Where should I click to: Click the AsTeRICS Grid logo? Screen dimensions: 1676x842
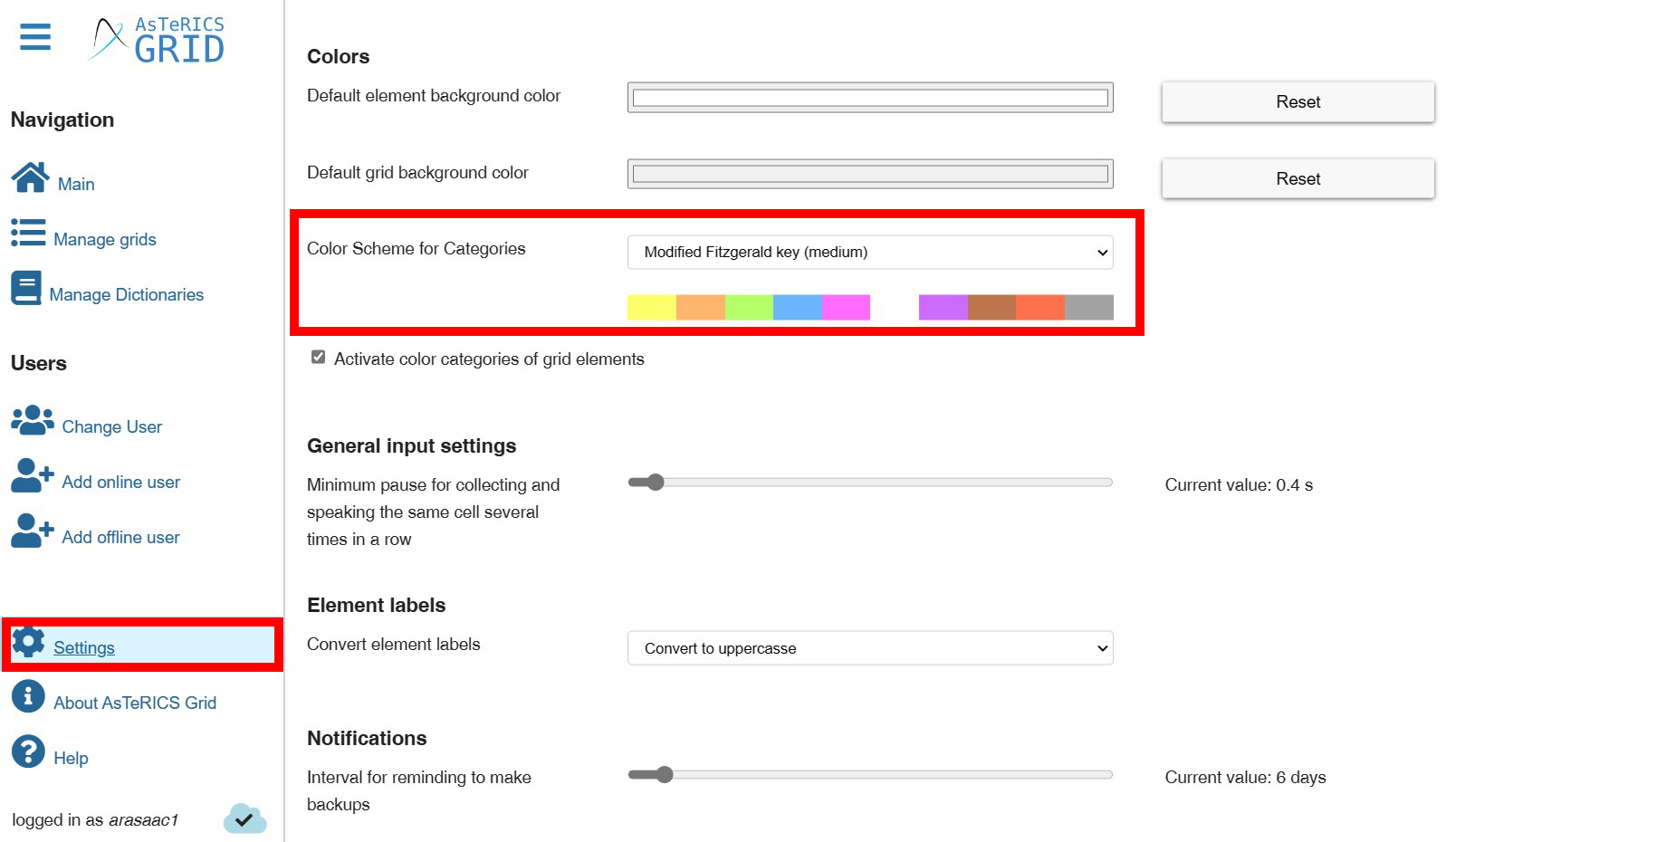[x=158, y=40]
